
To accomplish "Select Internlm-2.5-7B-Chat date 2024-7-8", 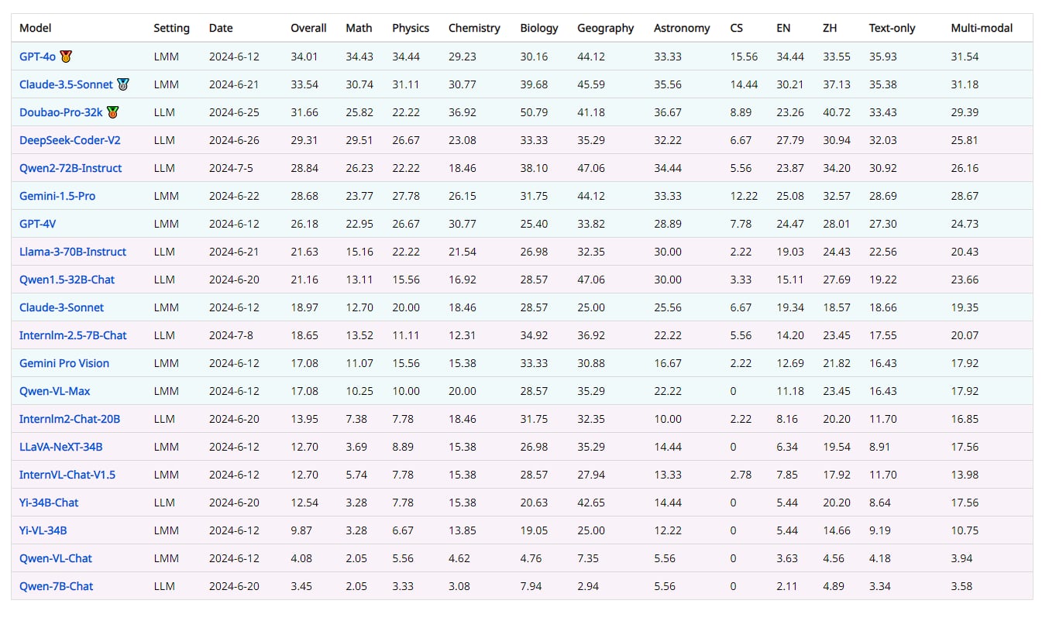I will (x=231, y=335).
